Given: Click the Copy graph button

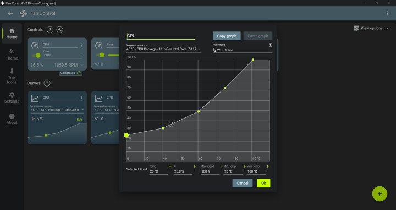Looking at the screenshot, I should 227,36.
